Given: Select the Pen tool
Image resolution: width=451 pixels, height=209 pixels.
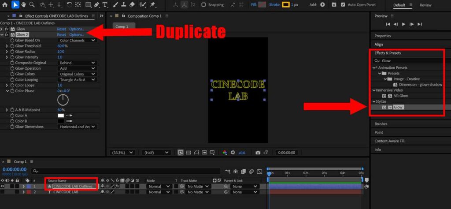Looking at the screenshot, I should pyautogui.click(x=96, y=4).
